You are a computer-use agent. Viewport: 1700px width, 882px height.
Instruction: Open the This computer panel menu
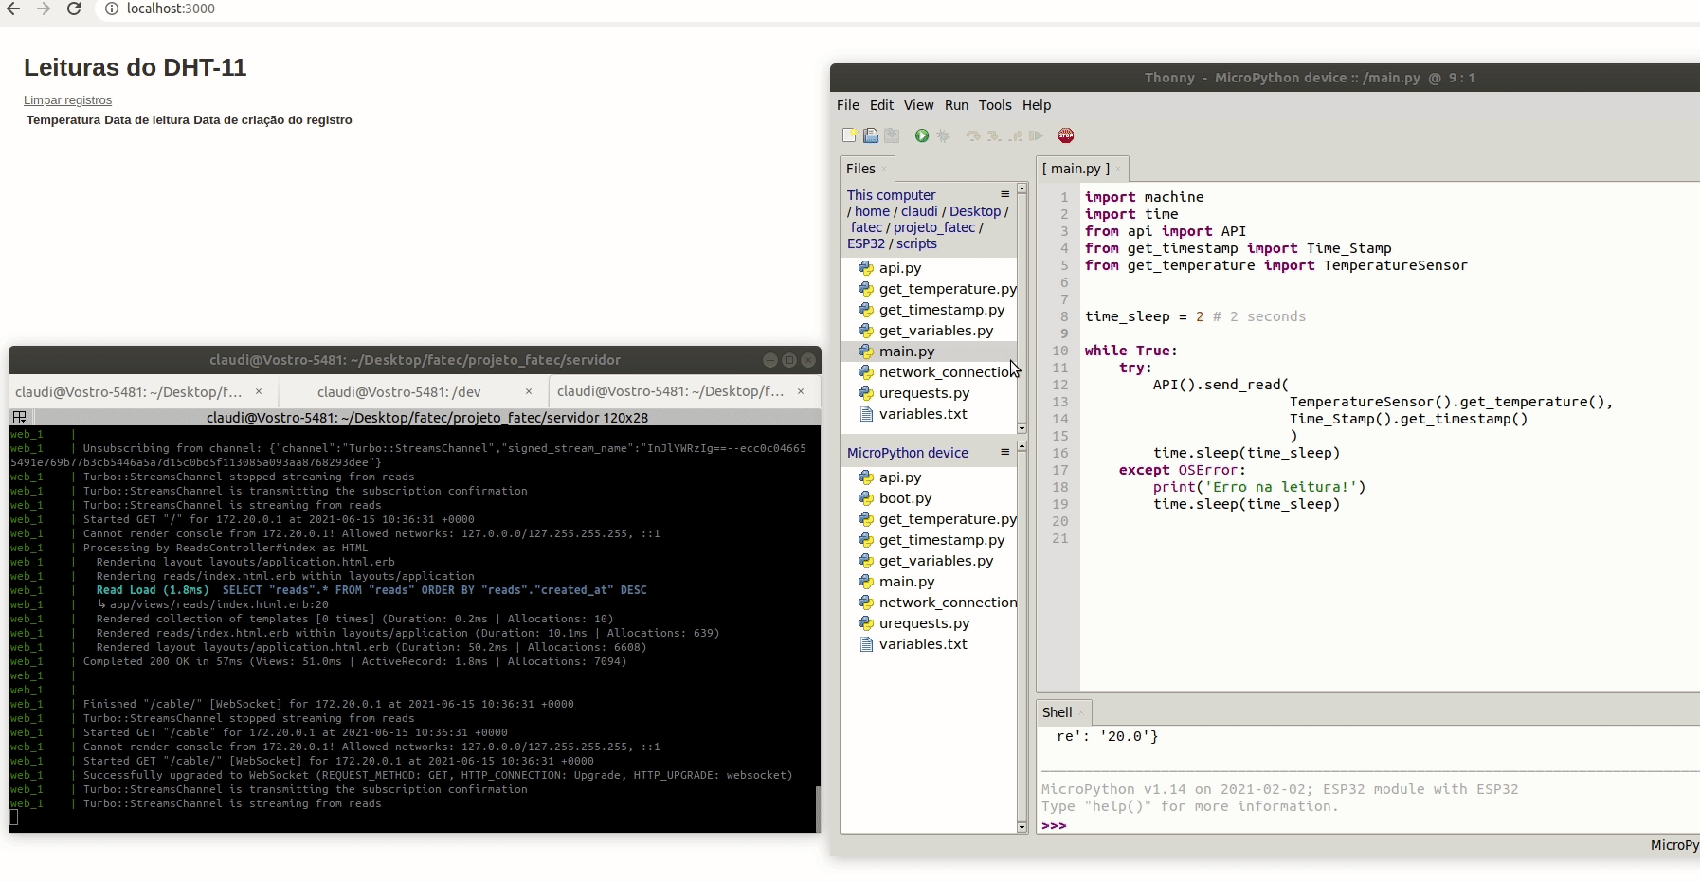pyautogui.click(x=1004, y=194)
